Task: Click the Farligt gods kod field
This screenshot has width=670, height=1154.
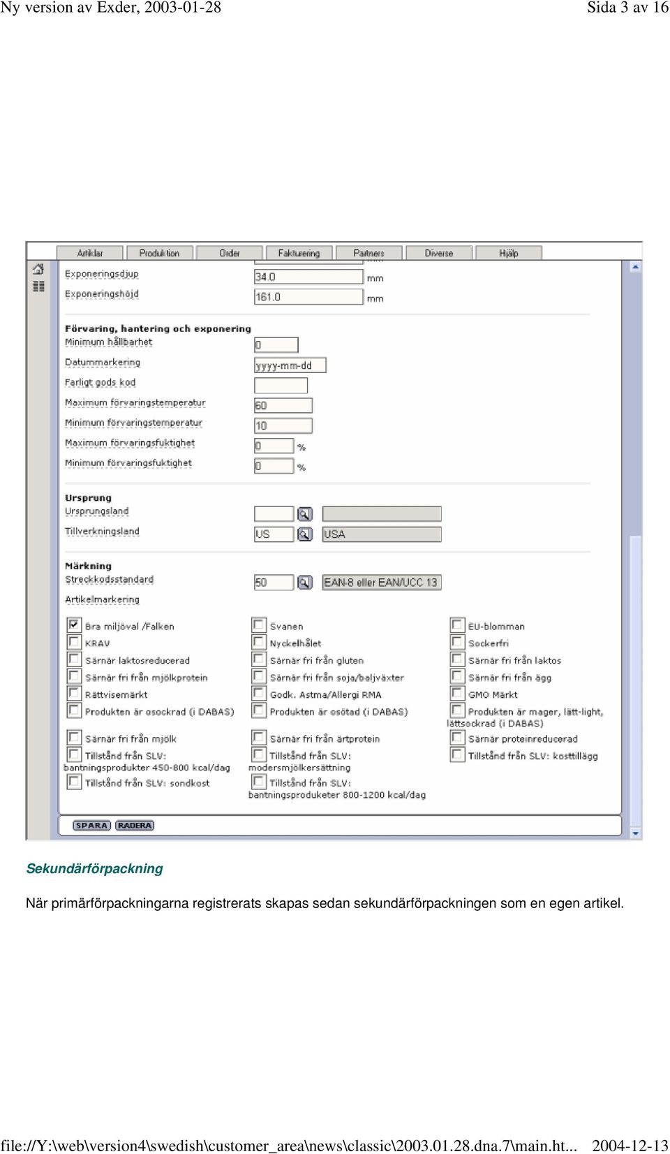Action: pyautogui.click(x=281, y=386)
